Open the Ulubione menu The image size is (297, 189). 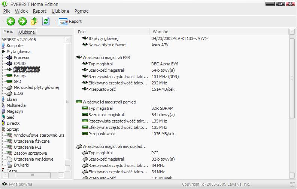click(60, 11)
